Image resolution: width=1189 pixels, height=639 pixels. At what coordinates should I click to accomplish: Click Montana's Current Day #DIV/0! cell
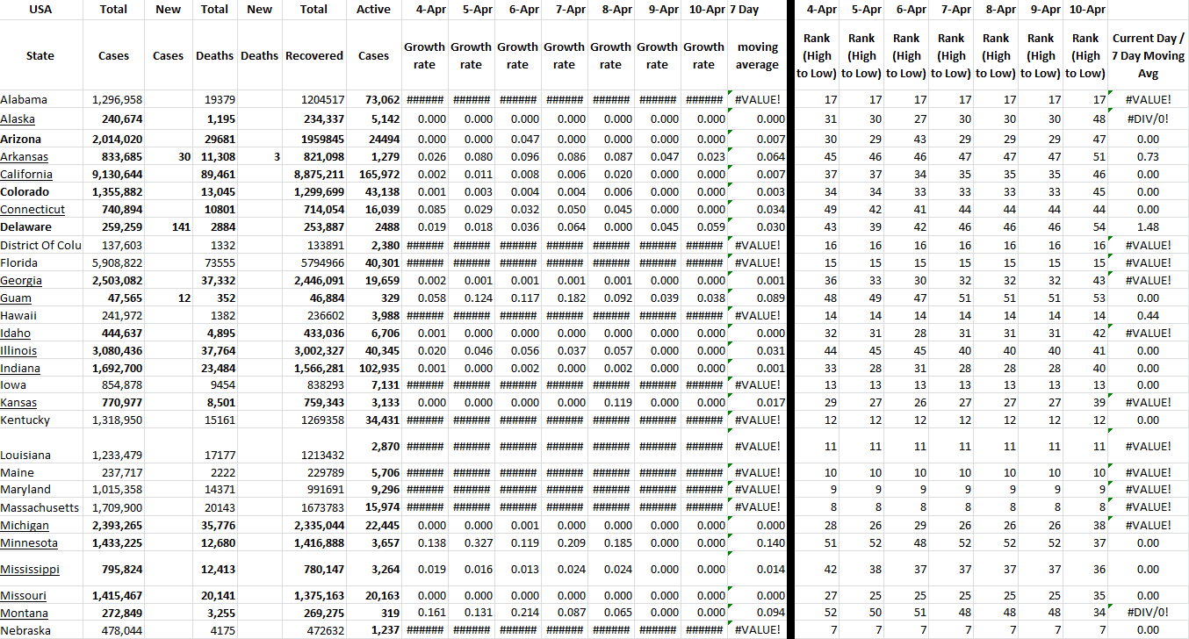(1148, 613)
